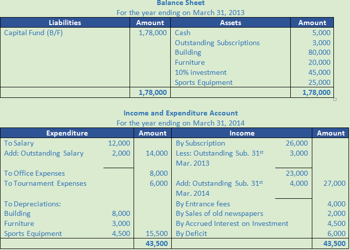Click the table resize handle below the Balance Sheet
The height and width of the screenshot is (250, 350).
click(x=335, y=99)
